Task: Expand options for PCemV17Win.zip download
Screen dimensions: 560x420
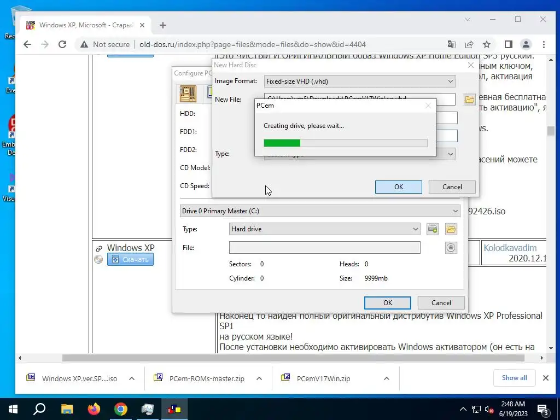Action: point(387,378)
